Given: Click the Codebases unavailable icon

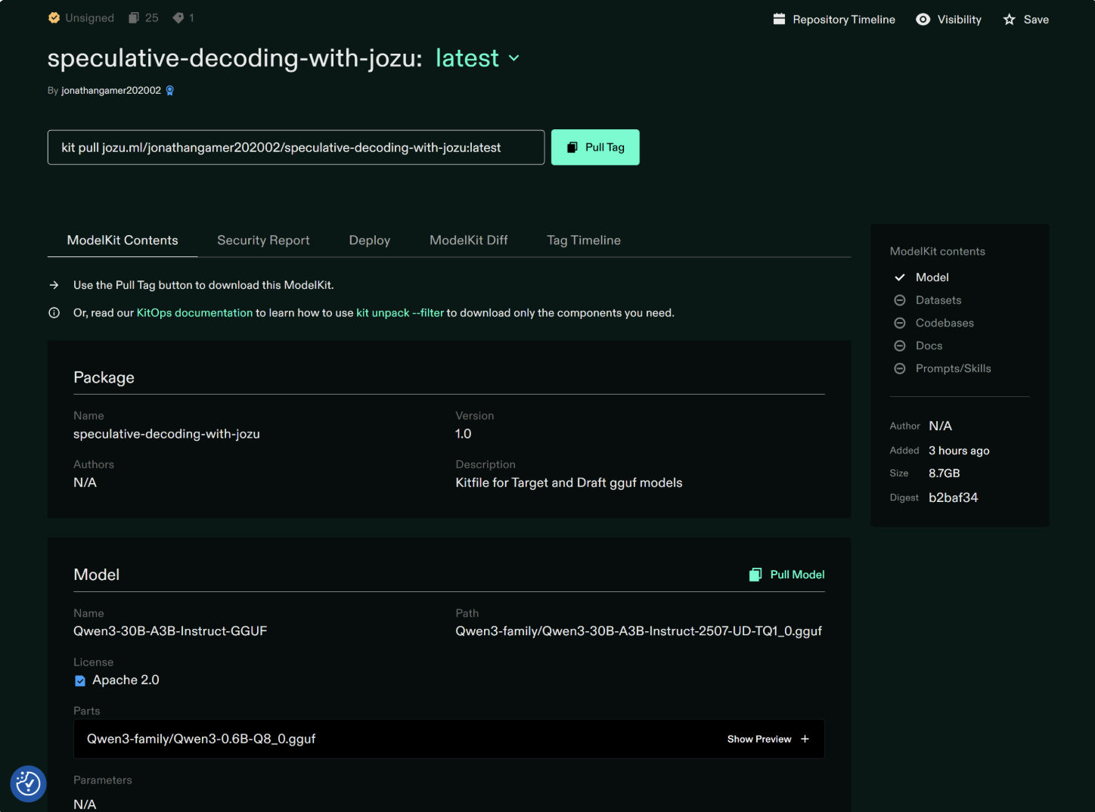Looking at the screenshot, I should click(900, 323).
